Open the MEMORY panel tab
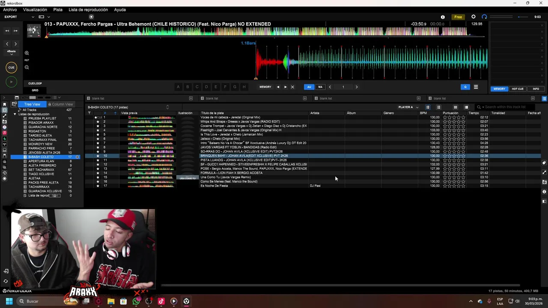 pyautogui.click(x=499, y=89)
